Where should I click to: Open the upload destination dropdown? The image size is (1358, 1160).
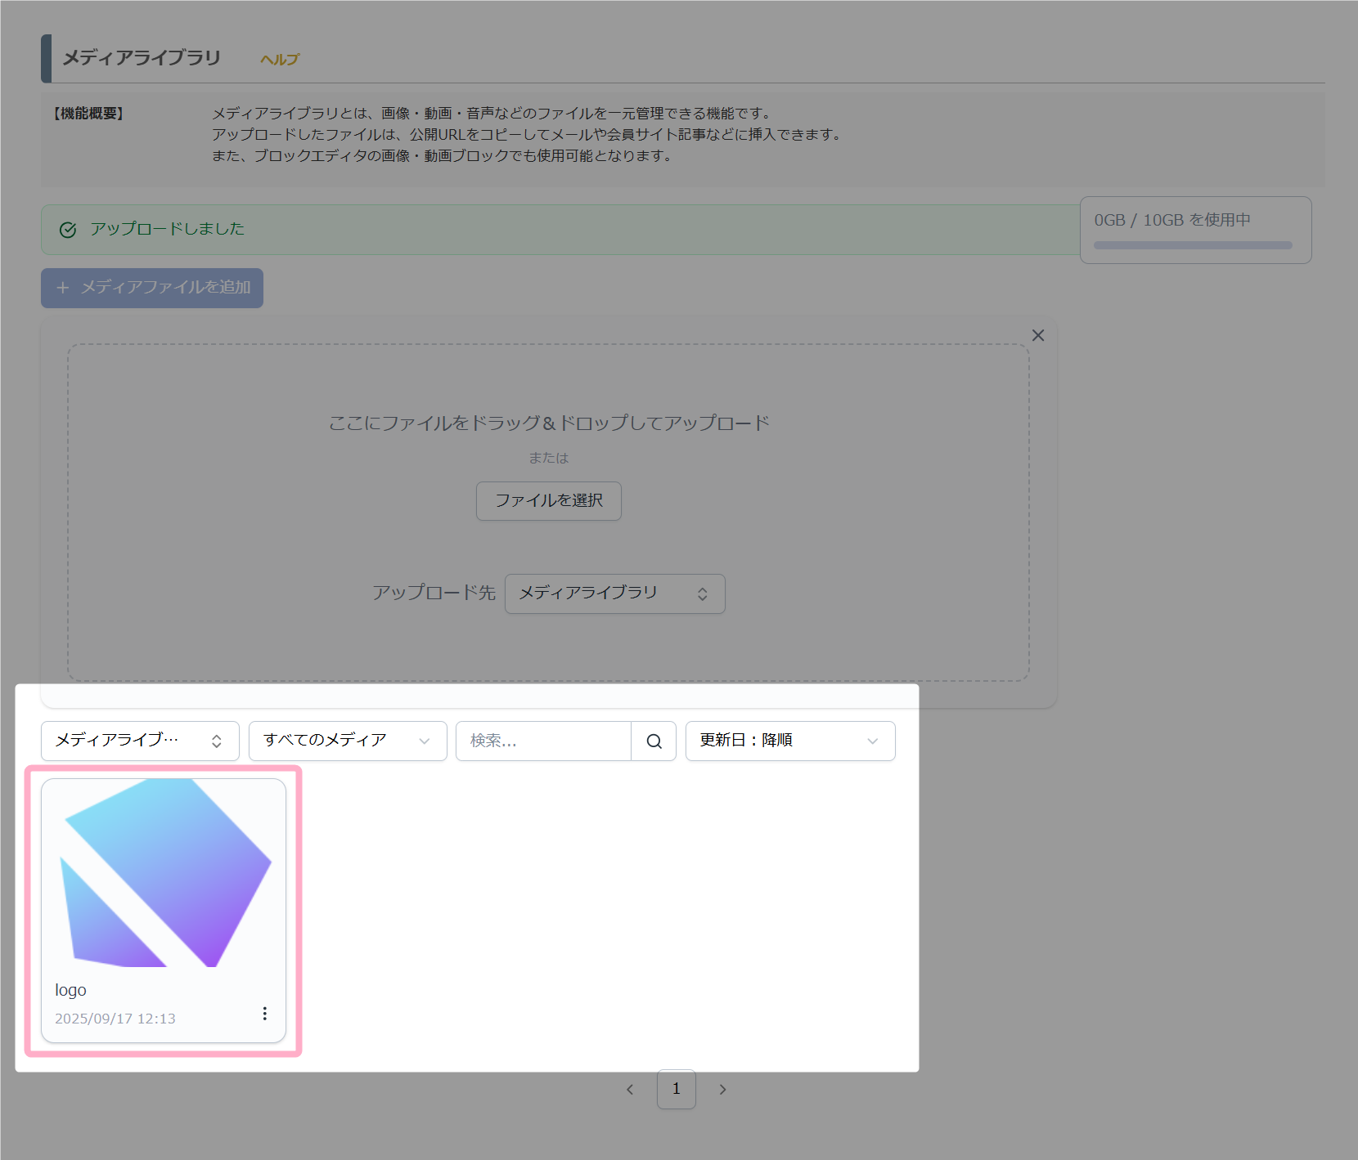(614, 593)
